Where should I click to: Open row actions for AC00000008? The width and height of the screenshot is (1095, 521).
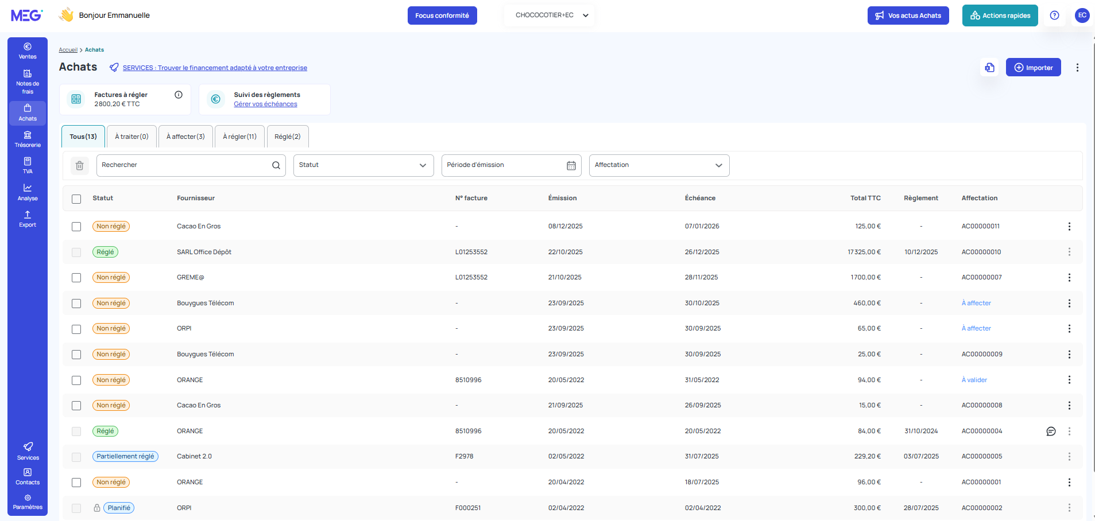click(1069, 406)
